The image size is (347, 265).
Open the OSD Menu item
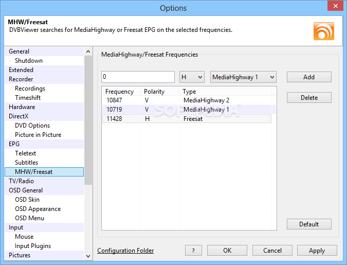coord(44,218)
